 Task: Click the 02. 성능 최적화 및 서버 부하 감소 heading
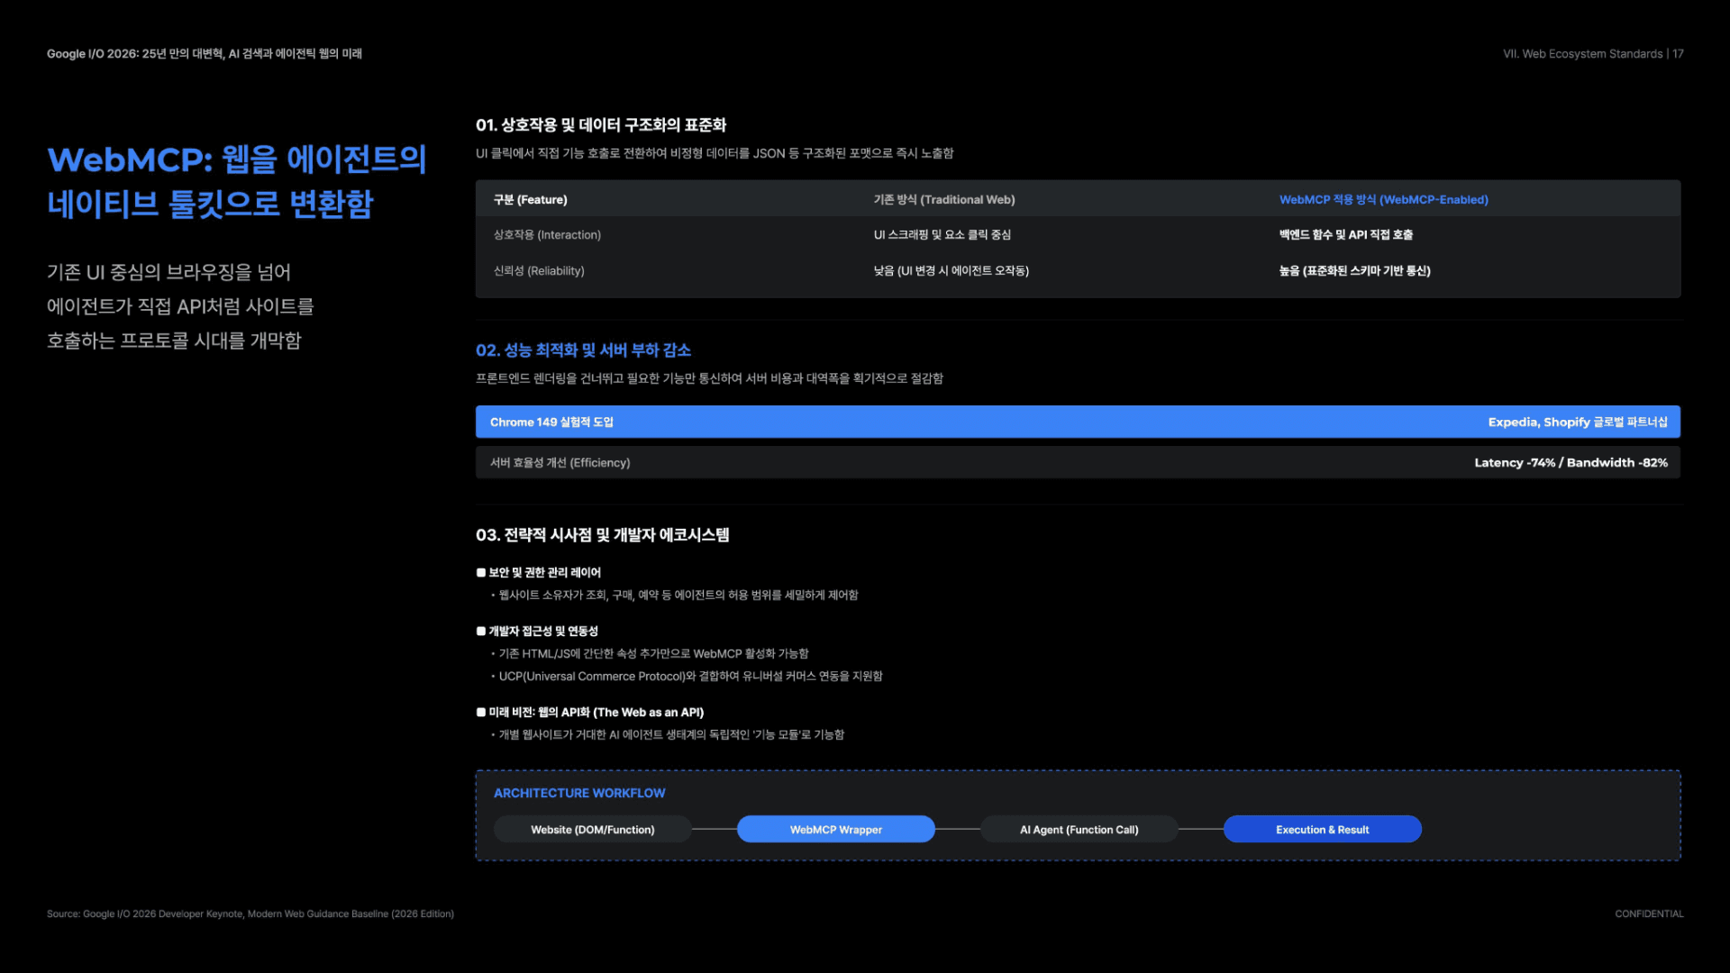point(583,350)
